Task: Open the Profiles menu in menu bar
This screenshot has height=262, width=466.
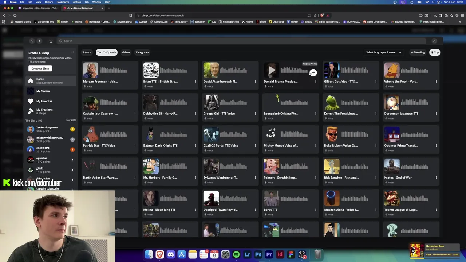Action: [x=76, y=2]
